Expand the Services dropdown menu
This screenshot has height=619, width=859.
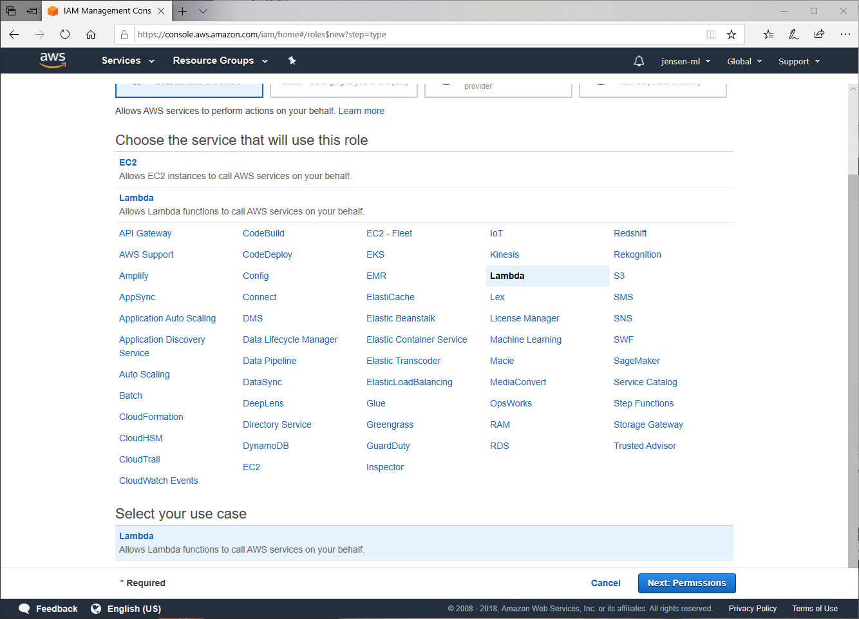tap(127, 61)
